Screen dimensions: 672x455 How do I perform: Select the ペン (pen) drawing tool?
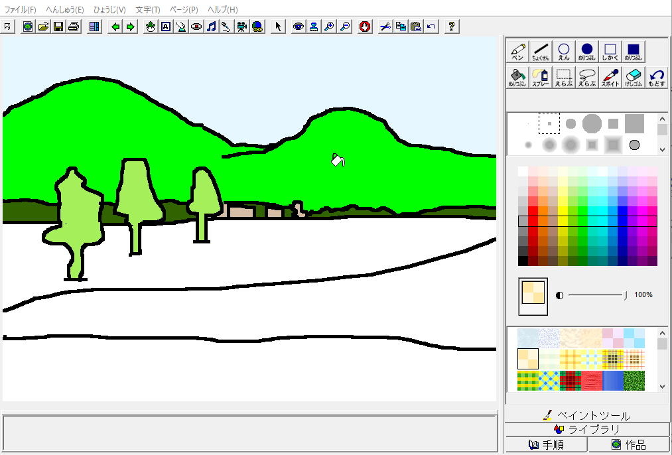(517, 52)
